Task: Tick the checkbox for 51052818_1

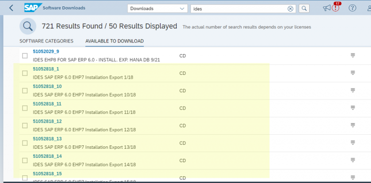Action: [x=25, y=73]
